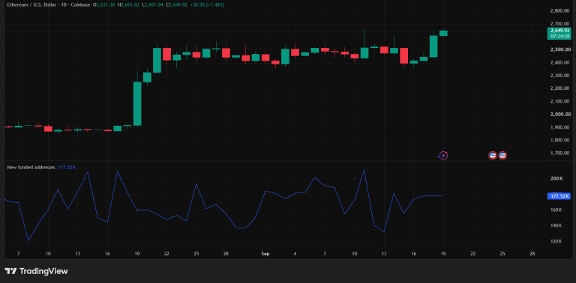Click the green 2,649.92 current price tag
Screen dimensions: 576x283
559,31
